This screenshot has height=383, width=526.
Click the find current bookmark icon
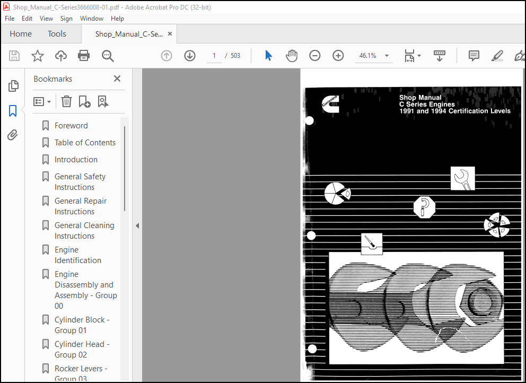pos(103,101)
